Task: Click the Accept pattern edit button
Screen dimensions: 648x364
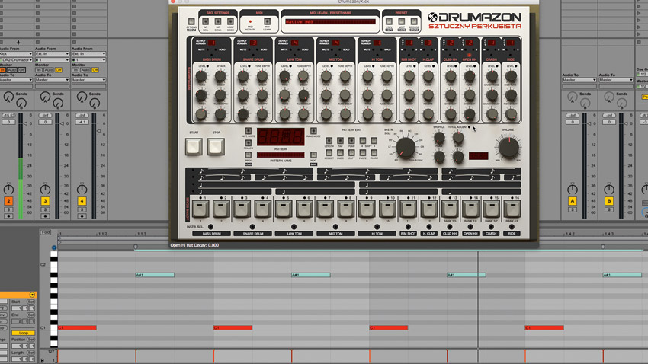Action: 329,153
